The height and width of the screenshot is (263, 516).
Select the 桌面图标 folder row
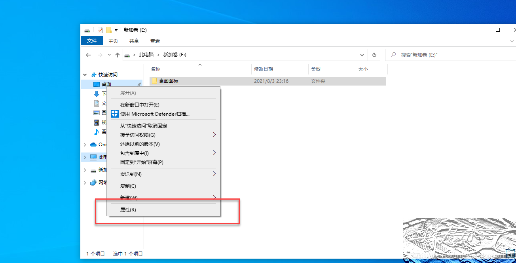click(267, 81)
